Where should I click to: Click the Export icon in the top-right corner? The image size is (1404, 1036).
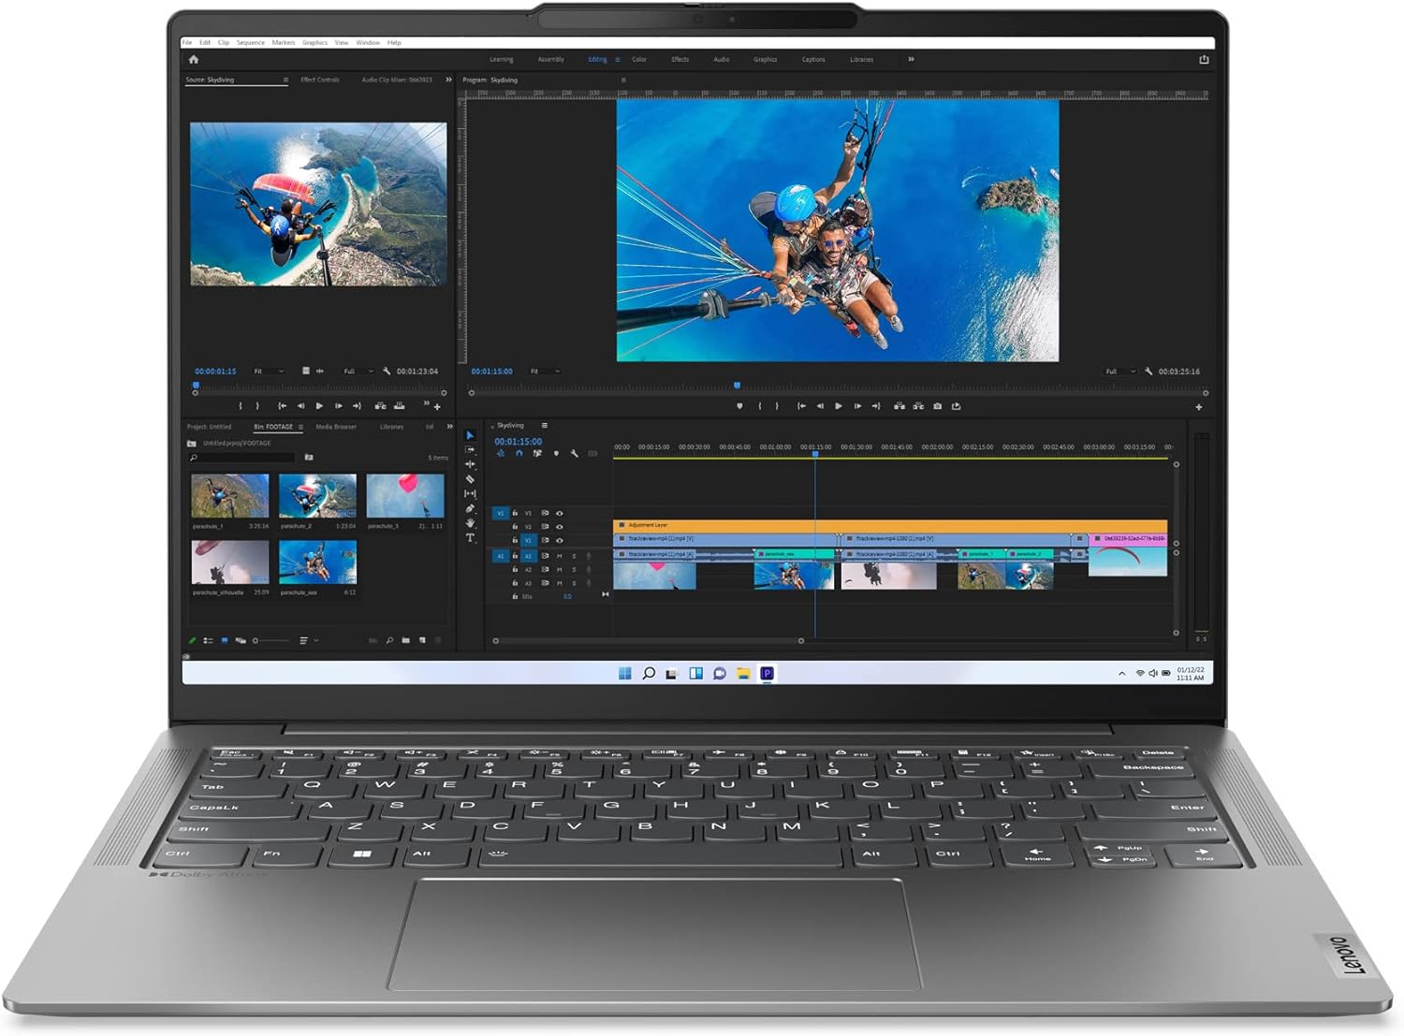[x=1203, y=59]
